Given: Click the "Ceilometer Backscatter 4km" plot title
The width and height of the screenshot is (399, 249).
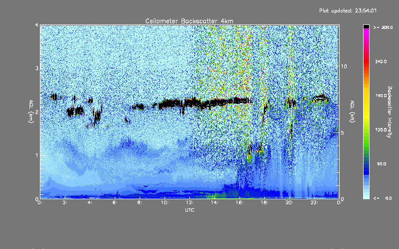Looking at the screenshot, I should (189, 21).
